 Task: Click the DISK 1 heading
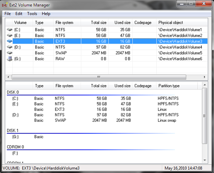pyautogui.click(x=13, y=130)
